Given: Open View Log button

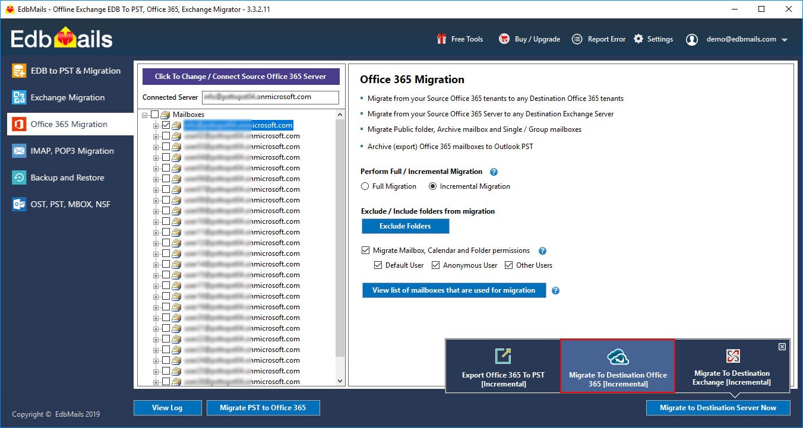Looking at the screenshot, I should point(167,408).
